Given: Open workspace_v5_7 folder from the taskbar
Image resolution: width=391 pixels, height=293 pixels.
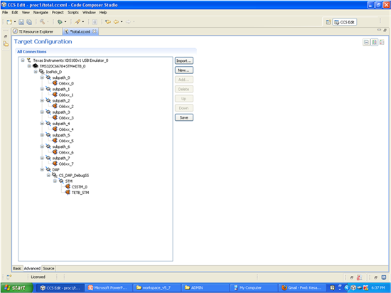Looking at the screenshot, I should click(x=156, y=288).
